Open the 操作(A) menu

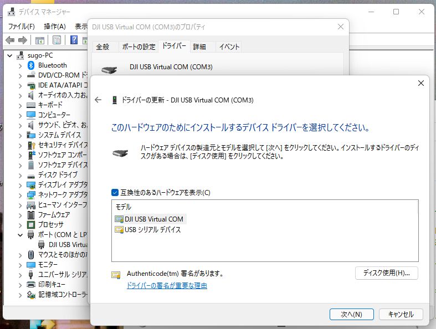point(55,26)
